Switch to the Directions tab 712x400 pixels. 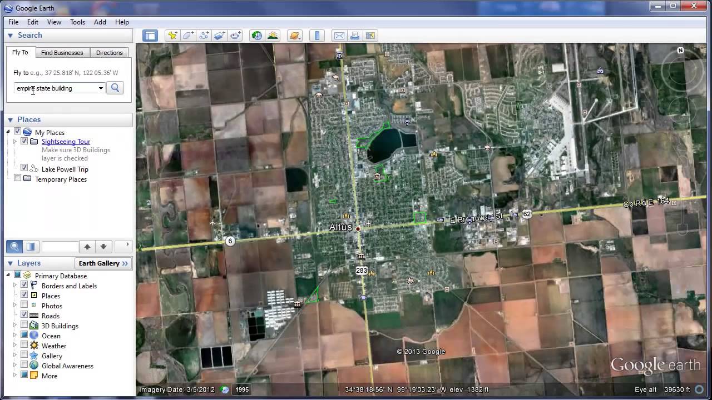coord(109,53)
